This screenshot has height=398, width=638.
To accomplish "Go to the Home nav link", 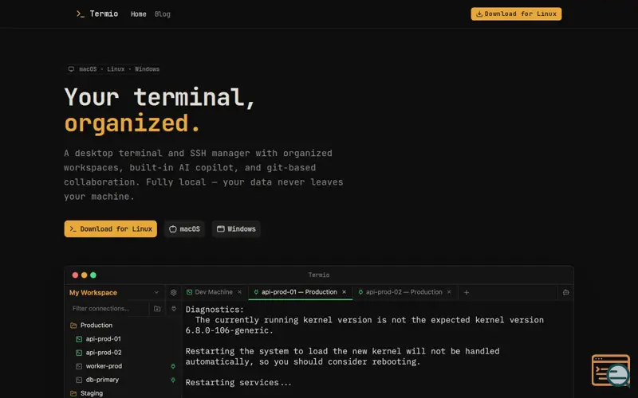I will click(138, 14).
